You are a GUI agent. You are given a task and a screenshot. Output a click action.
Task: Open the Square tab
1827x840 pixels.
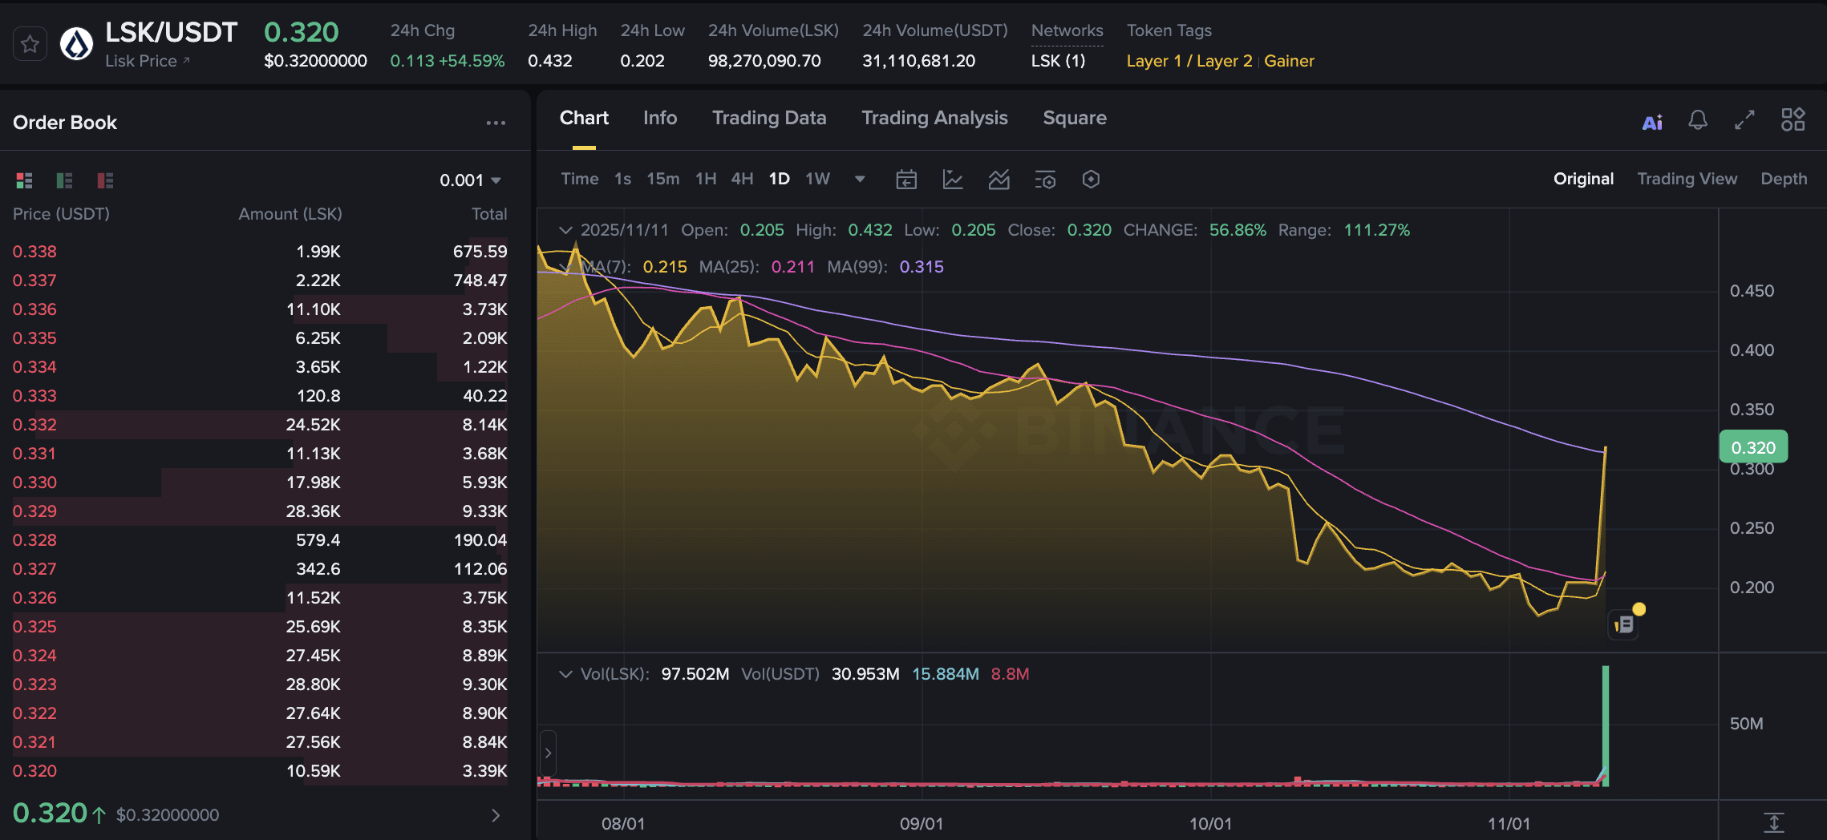point(1074,118)
